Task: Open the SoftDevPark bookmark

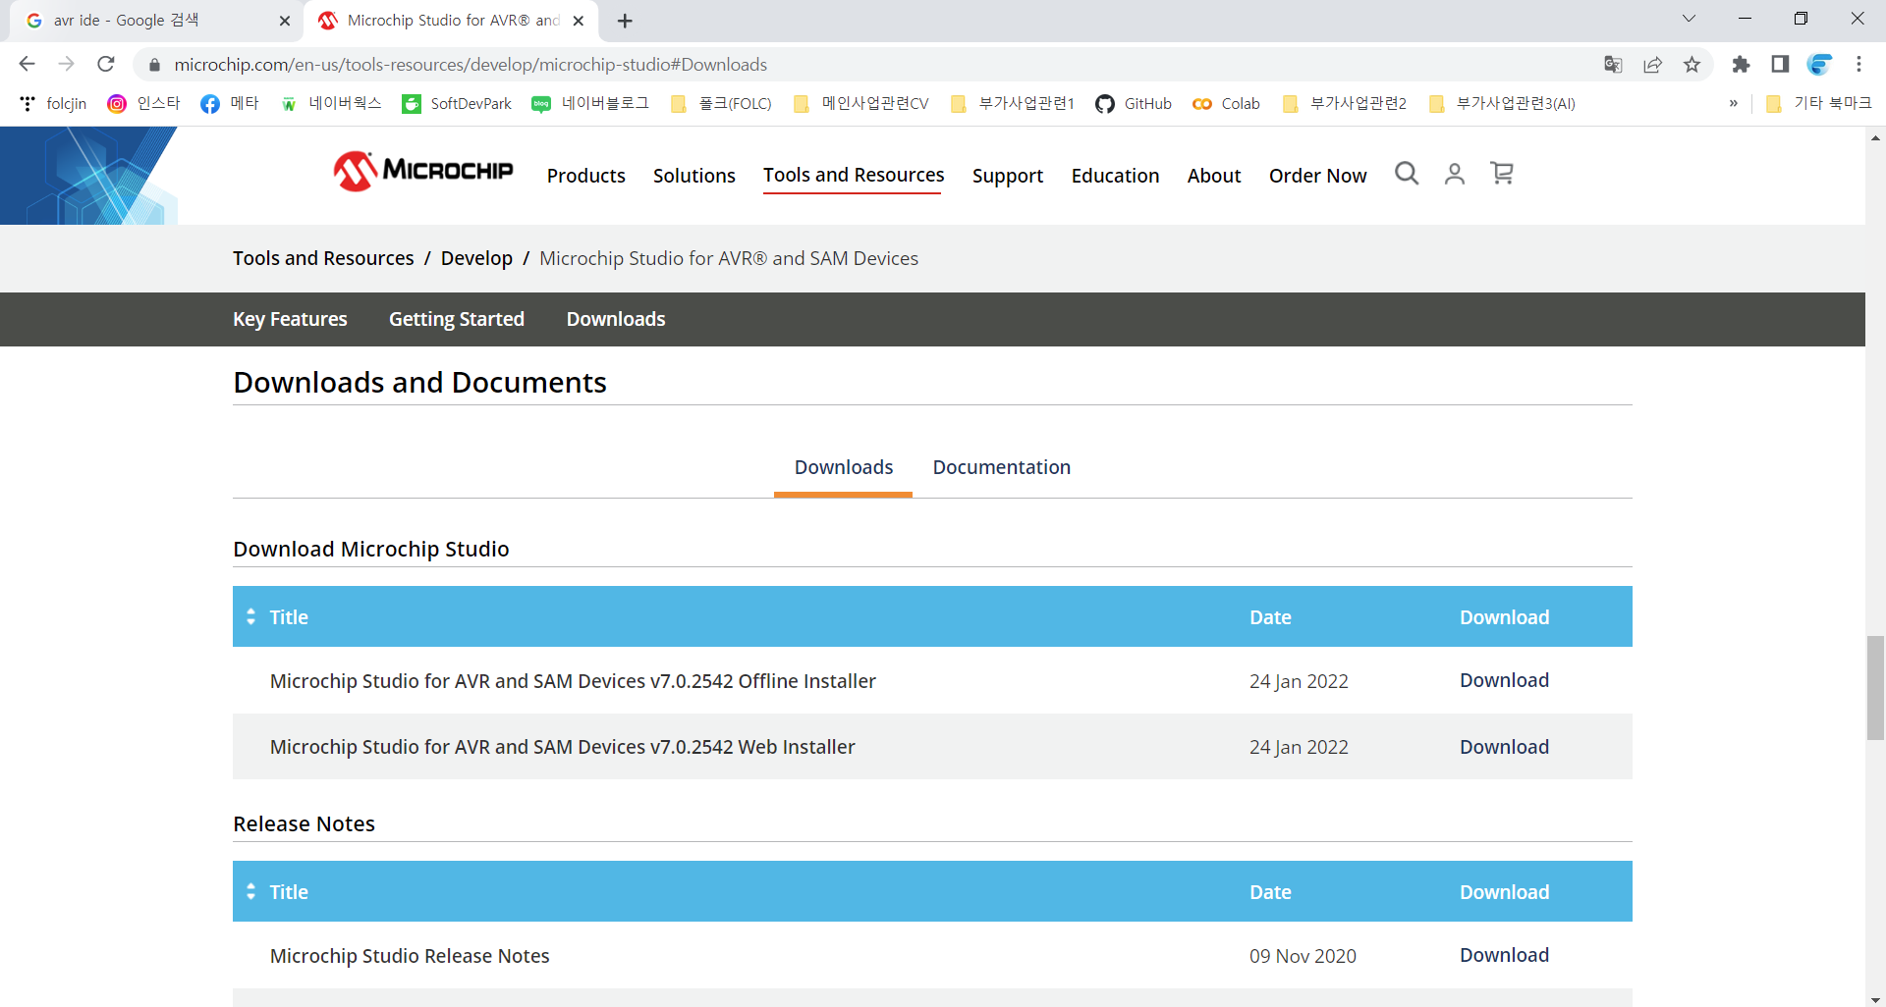Action: point(457,103)
